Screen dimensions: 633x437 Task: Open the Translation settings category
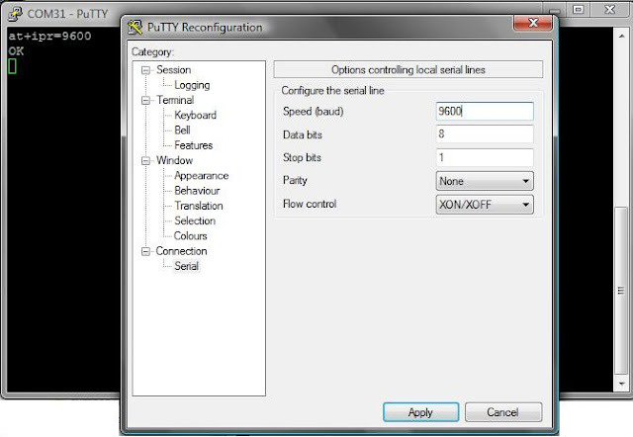click(x=199, y=206)
